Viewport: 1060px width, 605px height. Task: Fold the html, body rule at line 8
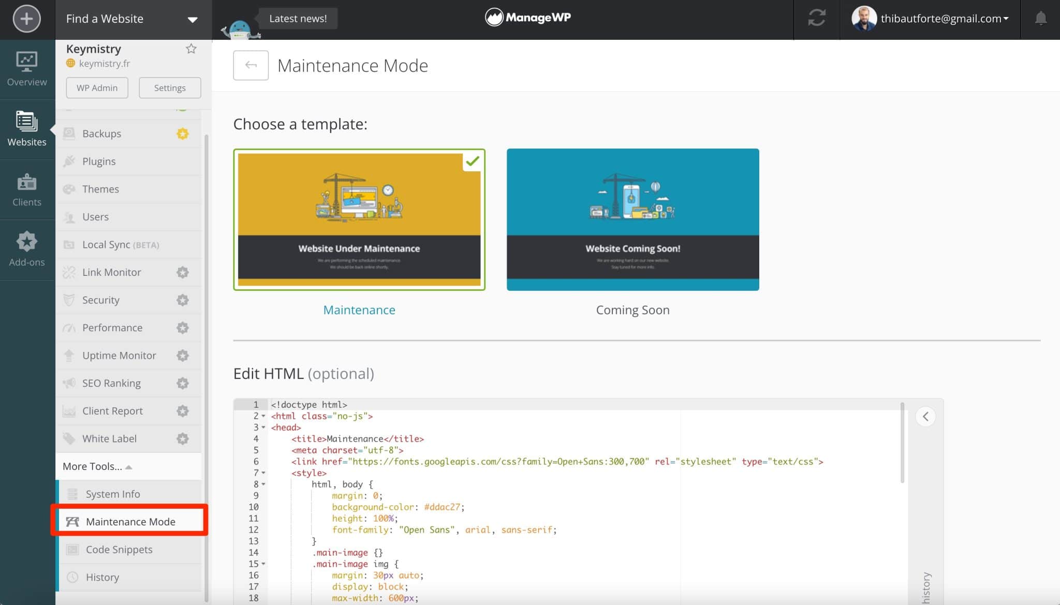(263, 484)
